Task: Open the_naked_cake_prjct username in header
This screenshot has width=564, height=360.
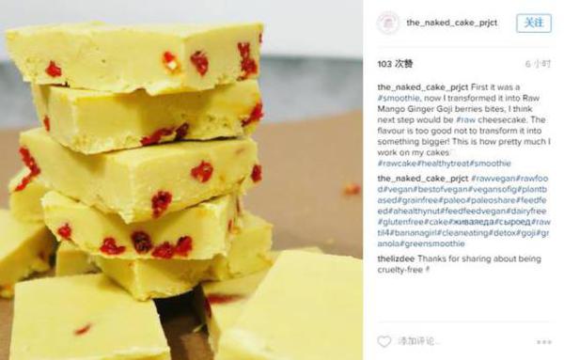Action: [452, 23]
